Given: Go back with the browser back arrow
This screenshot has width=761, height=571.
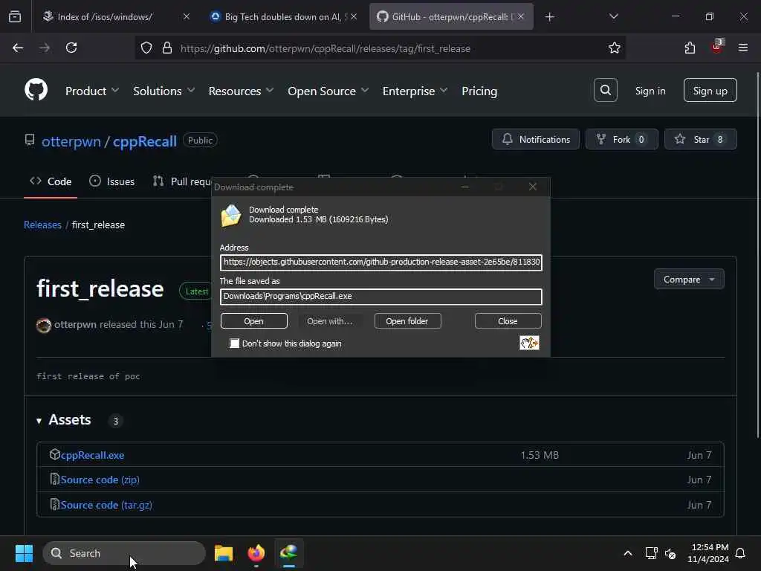Looking at the screenshot, I should point(18,48).
